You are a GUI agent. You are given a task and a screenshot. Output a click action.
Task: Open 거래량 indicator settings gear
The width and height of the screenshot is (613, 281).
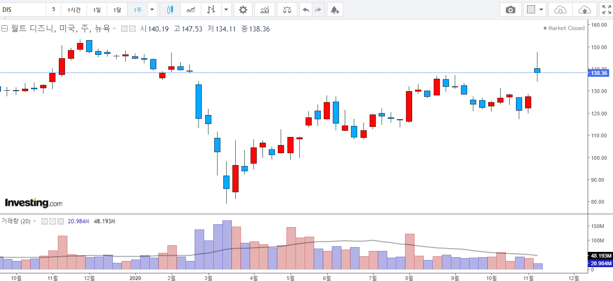[x=53, y=221]
